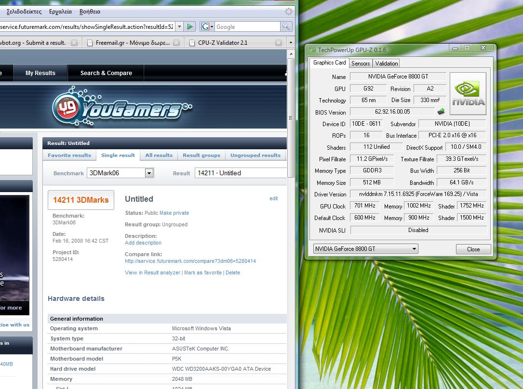Click the GPU Clock 701 MHz field
The height and width of the screenshot is (389, 523).
[x=364, y=206]
